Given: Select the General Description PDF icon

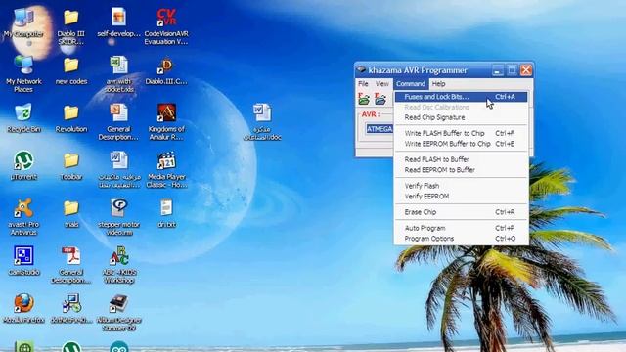Looking at the screenshot, I should (71, 265).
